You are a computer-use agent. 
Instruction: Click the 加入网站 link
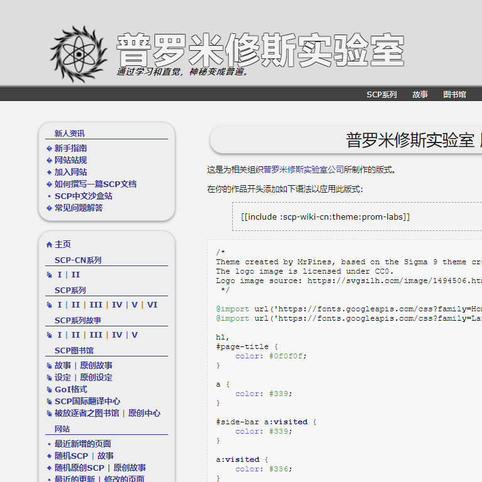click(x=70, y=172)
